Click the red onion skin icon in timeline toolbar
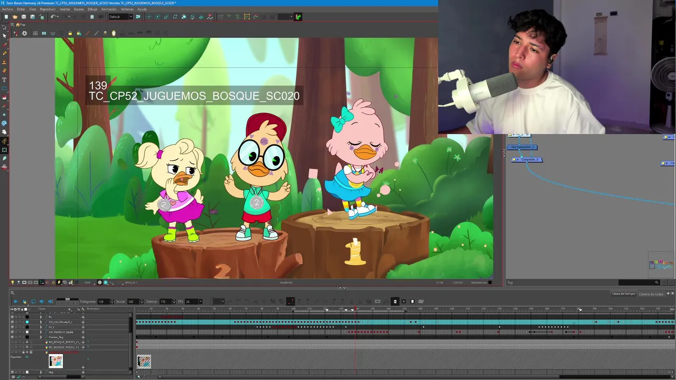This screenshot has width=676, height=380. point(290,301)
